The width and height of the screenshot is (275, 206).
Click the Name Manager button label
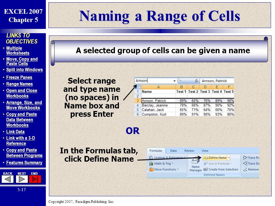[x=196, y=169]
